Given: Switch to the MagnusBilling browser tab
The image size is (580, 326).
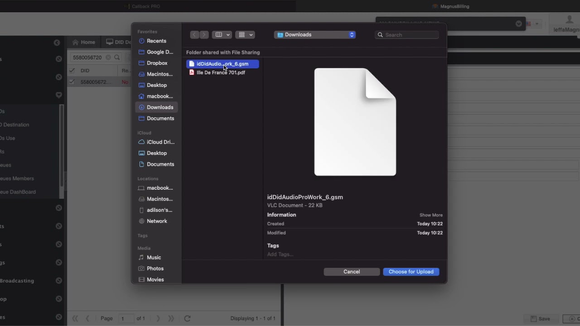Looking at the screenshot, I should [451, 6].
